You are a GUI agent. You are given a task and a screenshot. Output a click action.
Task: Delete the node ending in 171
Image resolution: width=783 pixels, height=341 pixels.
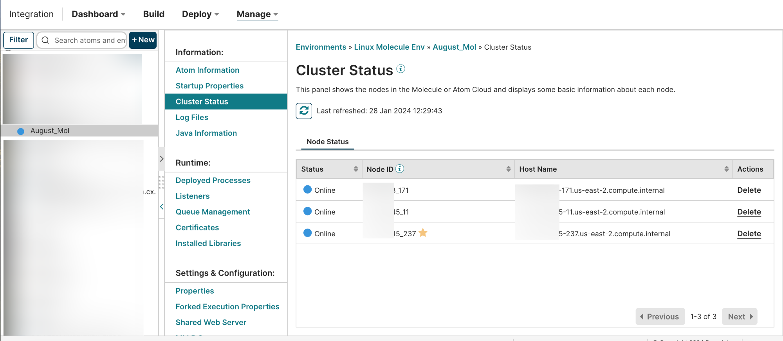point(749,190)
